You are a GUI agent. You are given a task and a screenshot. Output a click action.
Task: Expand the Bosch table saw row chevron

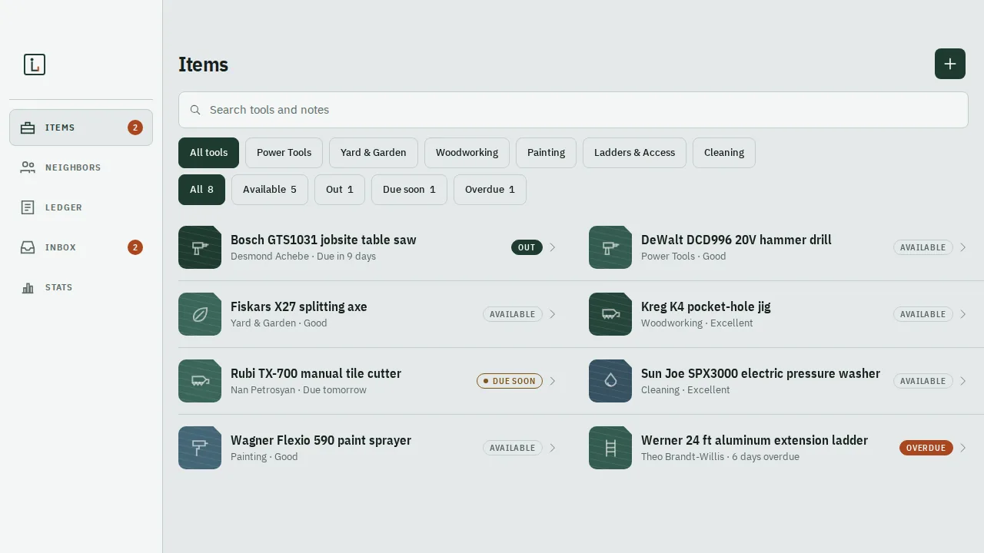(553, 247)
